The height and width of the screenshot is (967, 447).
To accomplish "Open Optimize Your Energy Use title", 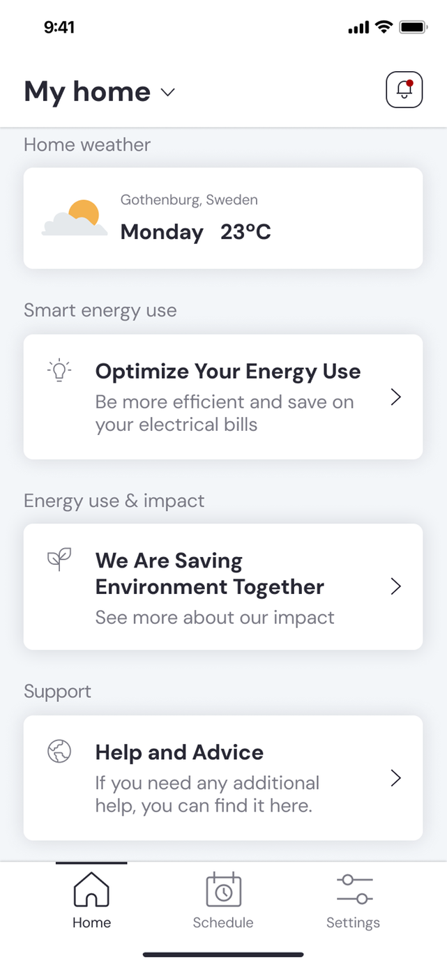I will click(228, 372).
